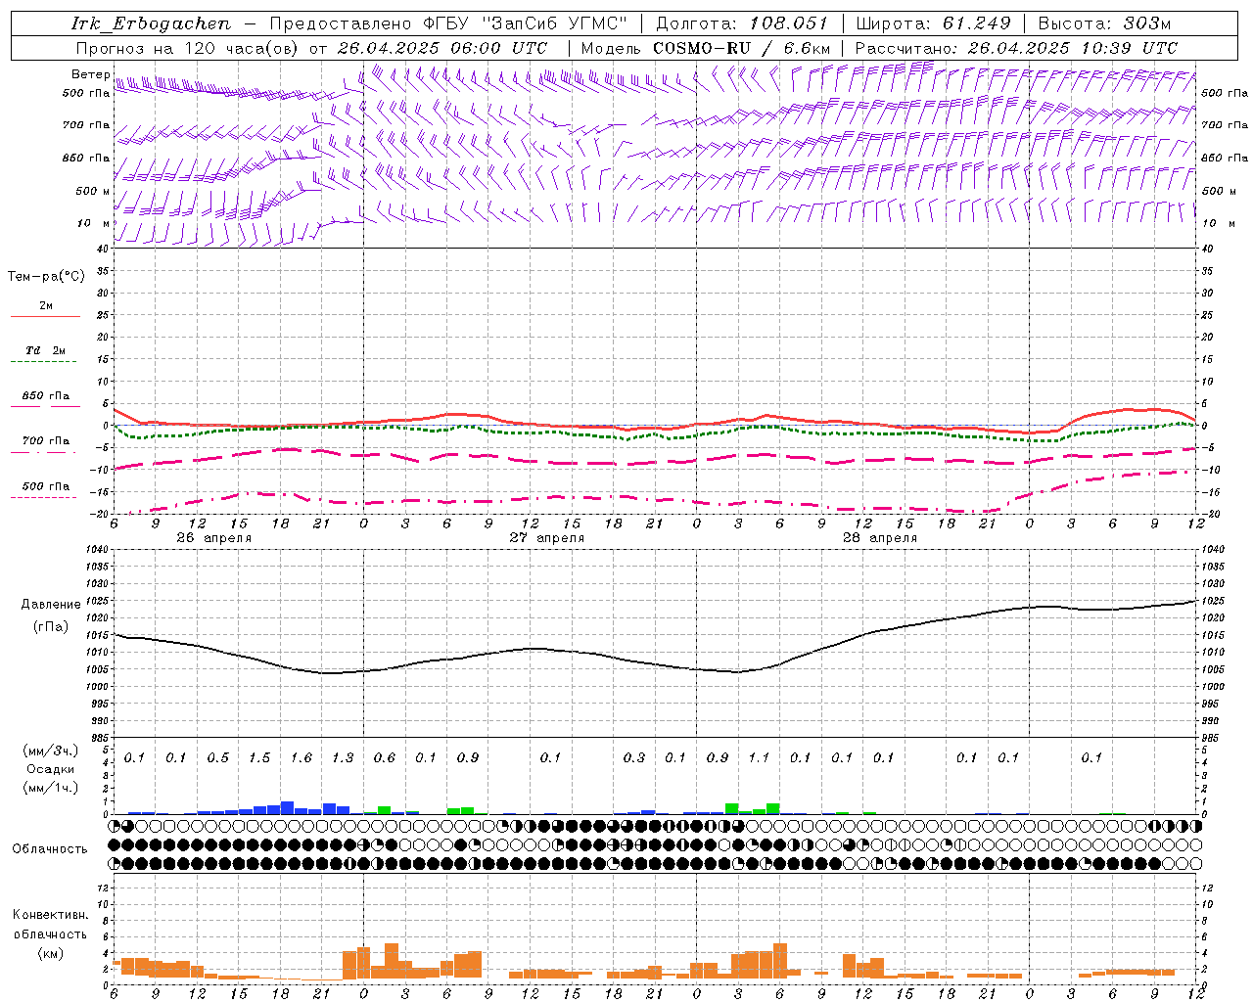Click the date label 27 апреля
This screenshot has height=1002, width=1253.
(546, 538)
